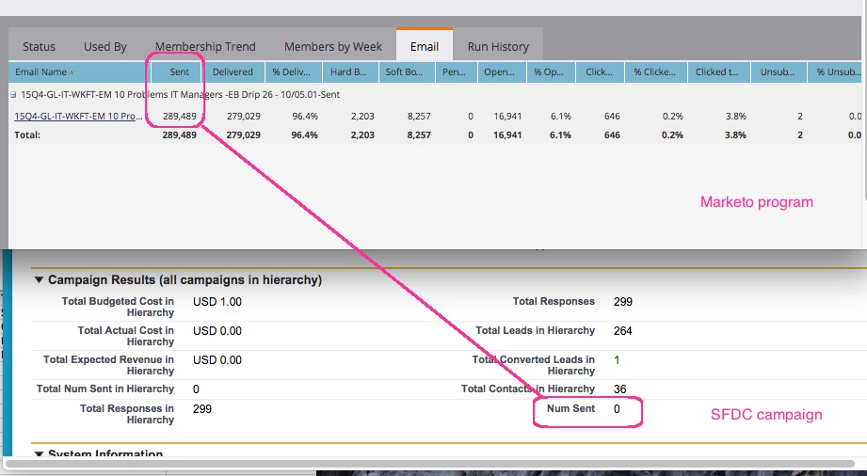Open the Used By tab
This screenshot has height=476, width=867.
tap(105, 46)
